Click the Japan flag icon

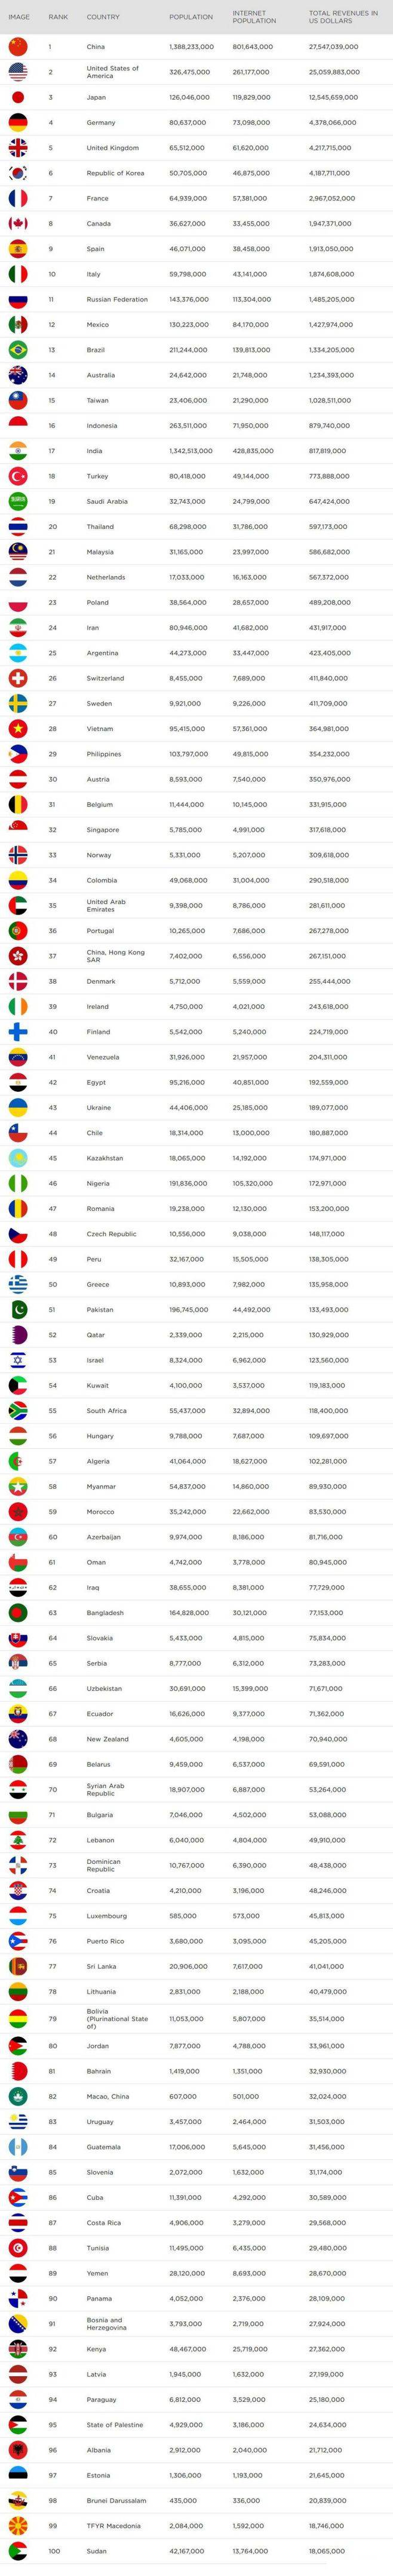pos(18,97)
